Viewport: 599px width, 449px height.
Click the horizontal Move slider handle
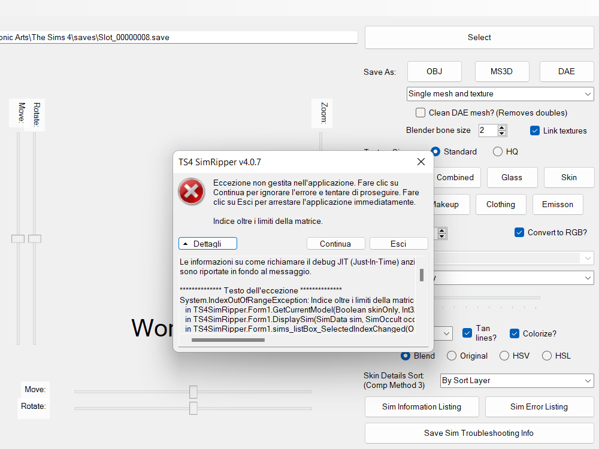coord(193,392)
